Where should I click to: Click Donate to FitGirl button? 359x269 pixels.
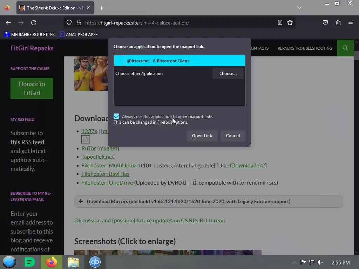coord(32,89)
